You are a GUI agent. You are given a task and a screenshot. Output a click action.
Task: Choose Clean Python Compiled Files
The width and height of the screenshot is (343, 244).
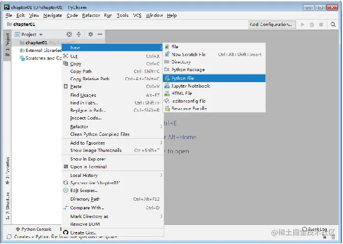pos(113,134)
